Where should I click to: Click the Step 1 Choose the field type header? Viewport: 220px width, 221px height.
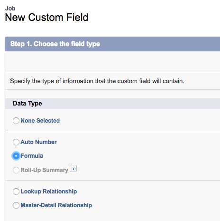pos(55,44)
